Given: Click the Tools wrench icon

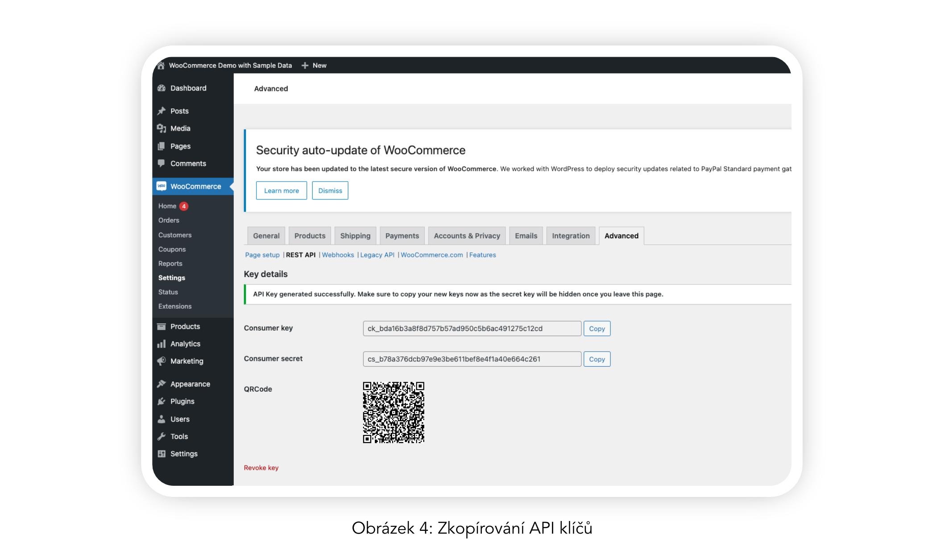Looking at the screenshot, I should pyautogui.click(x=162, y=437).
